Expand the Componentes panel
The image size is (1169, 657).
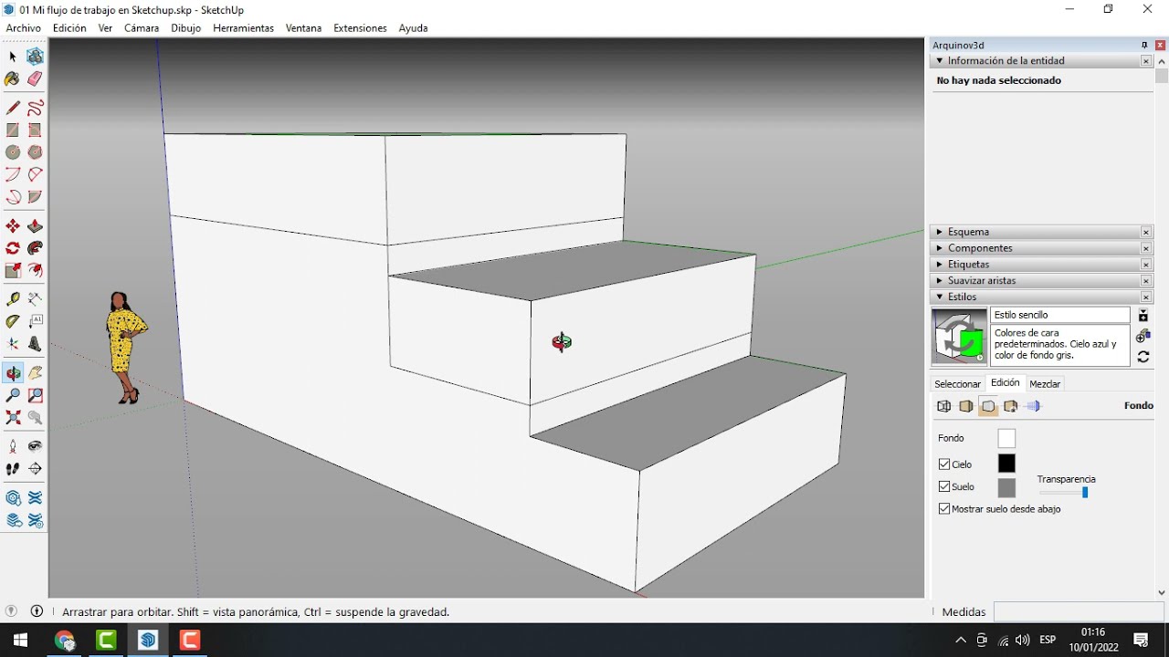(940, 248)
